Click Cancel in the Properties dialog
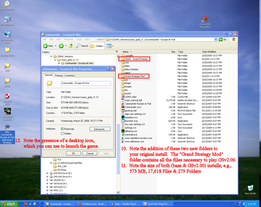Image resolution: width=261 pixels, height=207 pixels. (x=90, y=153)
